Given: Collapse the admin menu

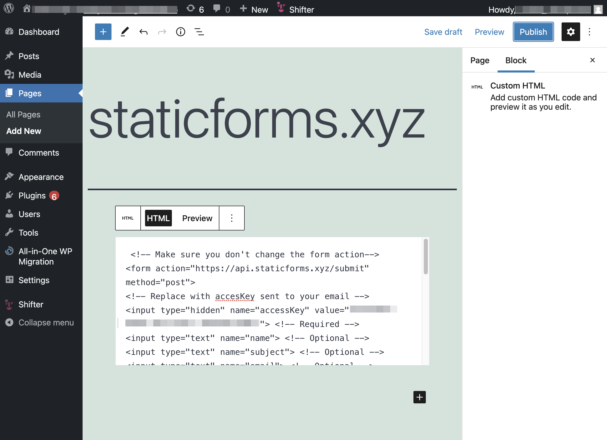Looking at the screenshot, I should (41, 323).
